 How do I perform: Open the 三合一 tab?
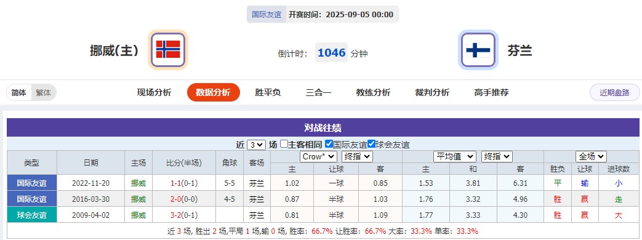(x=318, y=92)
